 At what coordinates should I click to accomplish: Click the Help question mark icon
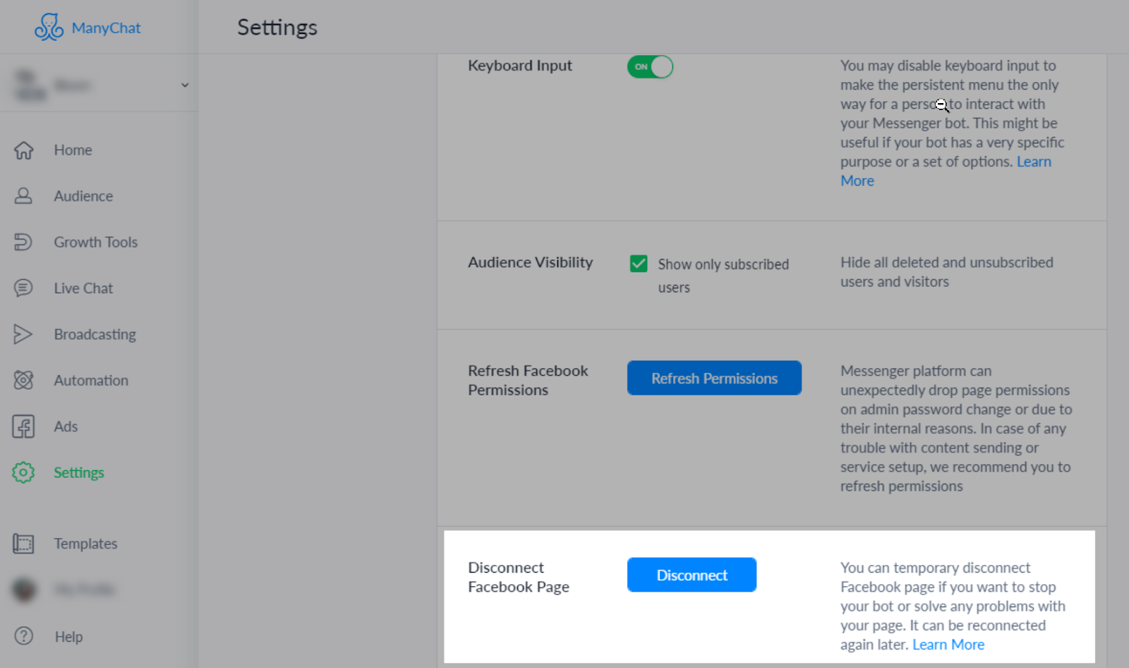point(23,636)
